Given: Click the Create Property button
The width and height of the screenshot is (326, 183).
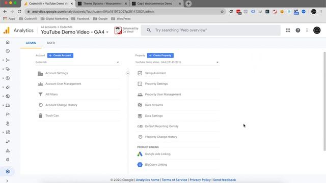Looking at the screenshot, I should pos(160,55).
